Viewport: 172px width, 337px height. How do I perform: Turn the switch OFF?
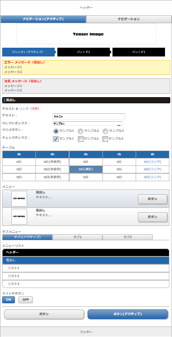(25, 300)
